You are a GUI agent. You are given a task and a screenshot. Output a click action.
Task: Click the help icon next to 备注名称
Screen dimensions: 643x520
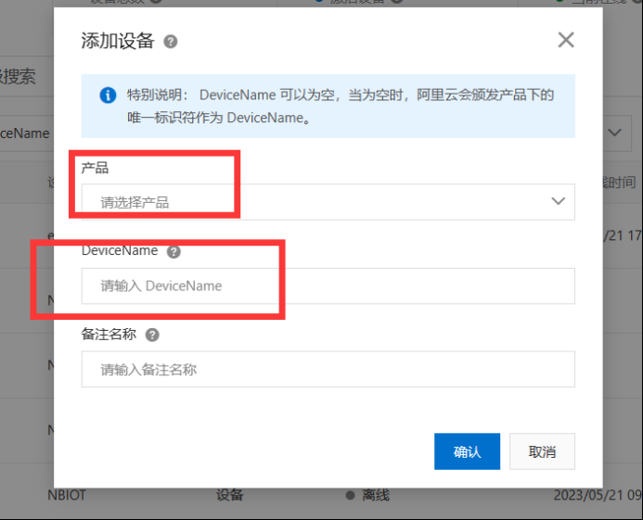152,335
